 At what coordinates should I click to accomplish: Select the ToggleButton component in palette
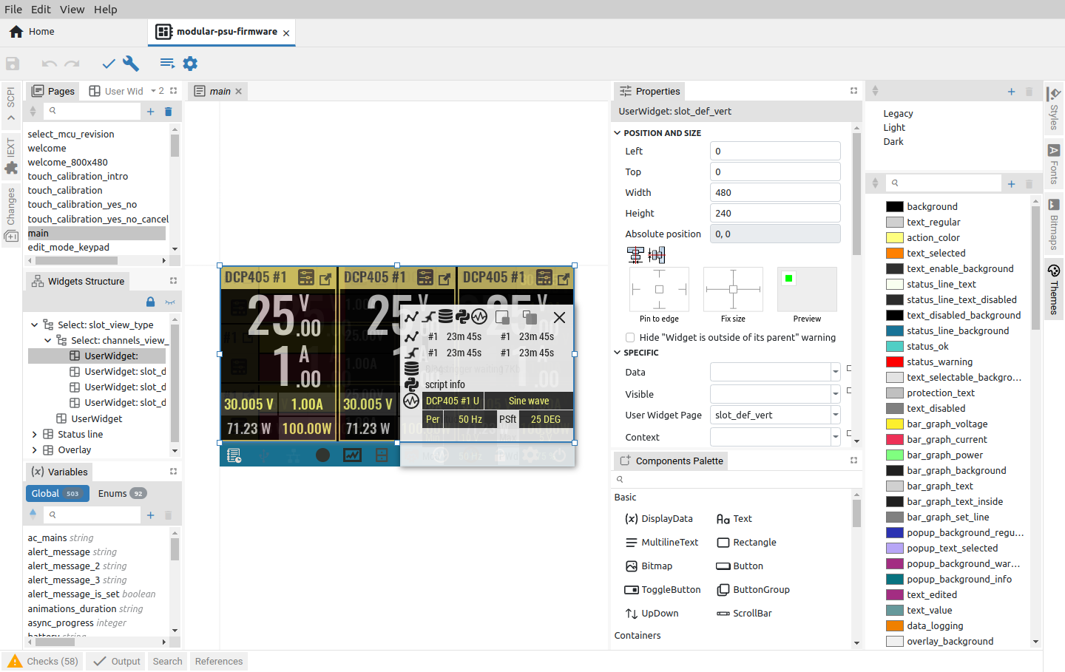click(663, 590)
